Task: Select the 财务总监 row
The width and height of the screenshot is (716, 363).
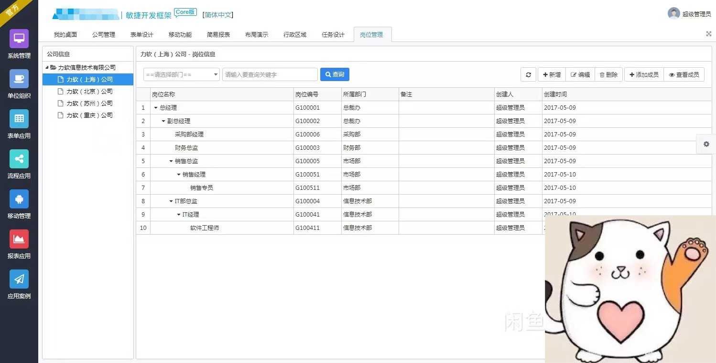Action: (424, 148)
